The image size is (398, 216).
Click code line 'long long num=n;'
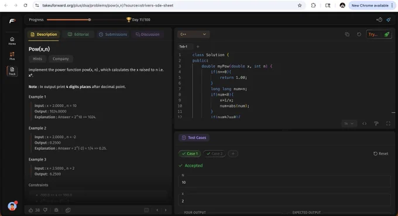(229, 89)
